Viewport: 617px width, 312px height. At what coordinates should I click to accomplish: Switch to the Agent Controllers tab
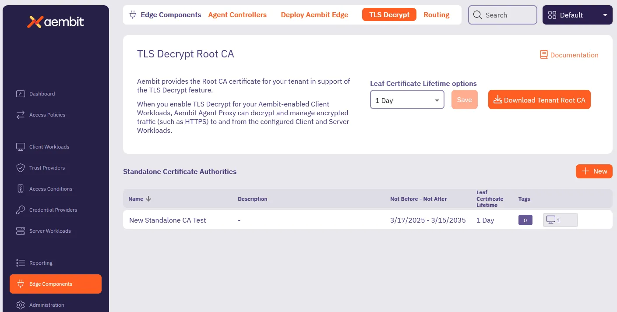click(237, 14)
